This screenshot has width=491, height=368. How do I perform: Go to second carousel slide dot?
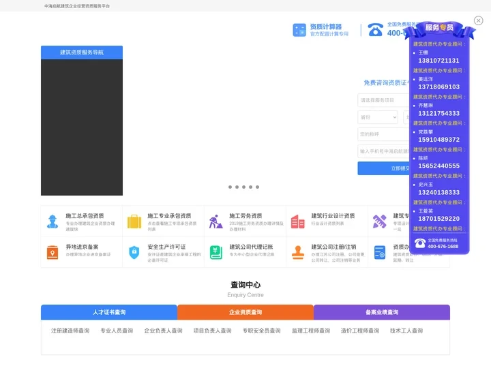(x=237, y=187)
